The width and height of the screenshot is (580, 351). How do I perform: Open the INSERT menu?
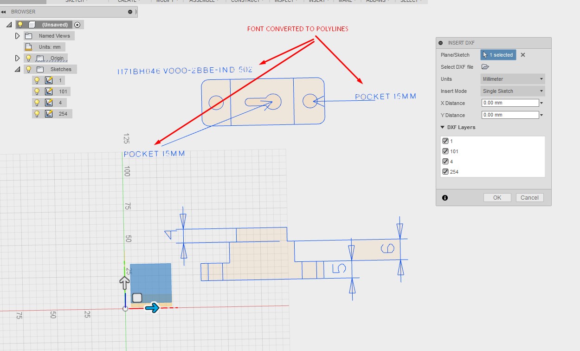(x=318, y=1)
